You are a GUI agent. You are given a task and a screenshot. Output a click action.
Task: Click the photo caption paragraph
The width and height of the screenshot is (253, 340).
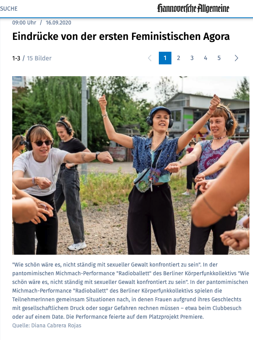point(131,291)
